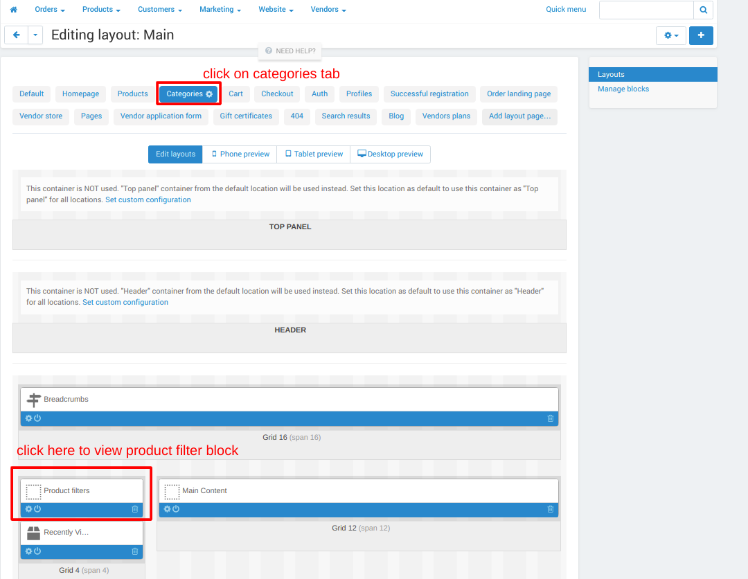This screenshot has height=579, width=748.
Task: Delete the Product filters block
Action: (135, 509)
